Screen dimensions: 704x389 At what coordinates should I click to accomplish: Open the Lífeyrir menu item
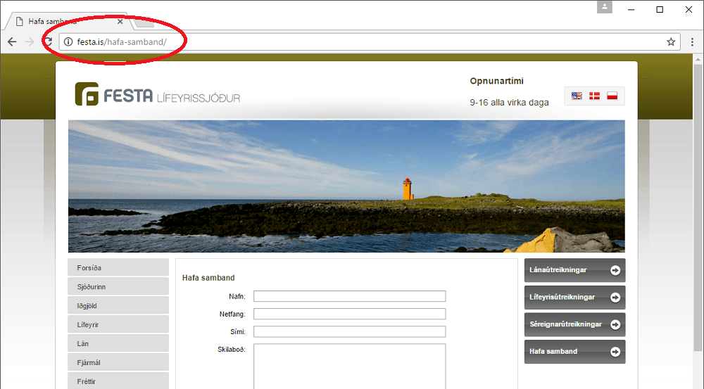pos(118,324)
